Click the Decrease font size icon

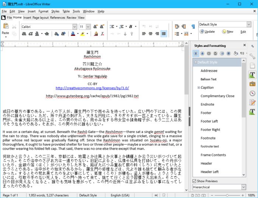tap(102, 26)
